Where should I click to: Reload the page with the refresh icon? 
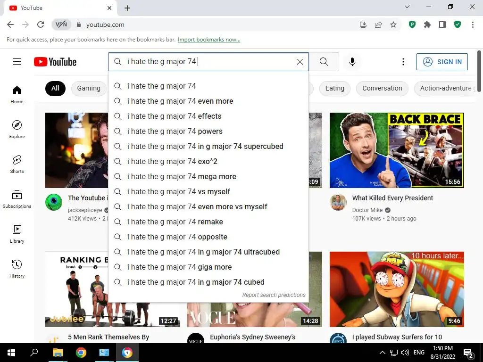point(41,25)
